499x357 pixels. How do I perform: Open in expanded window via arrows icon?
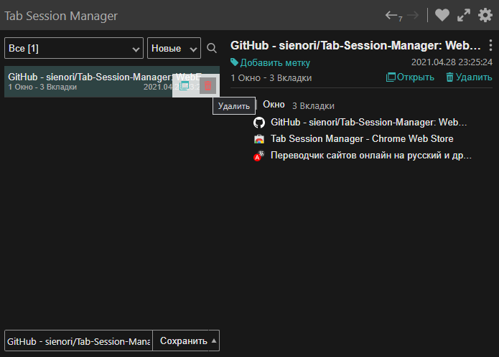[464, 15]
